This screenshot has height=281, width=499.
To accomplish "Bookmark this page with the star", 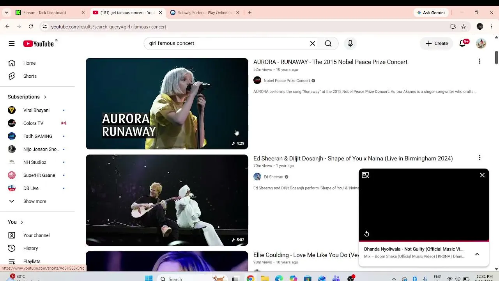I will point(464,27).
